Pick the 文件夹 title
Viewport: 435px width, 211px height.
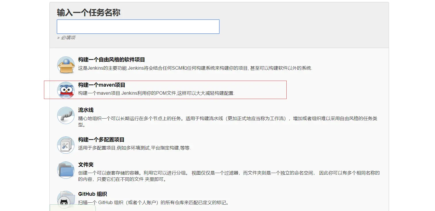[86, 165]
